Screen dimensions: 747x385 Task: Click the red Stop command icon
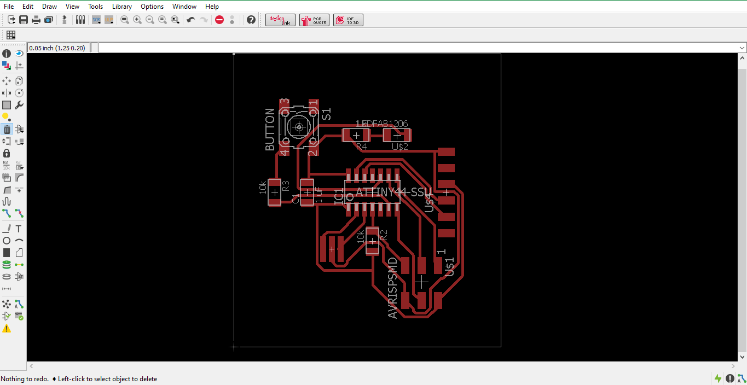click(x=219, y=20)
